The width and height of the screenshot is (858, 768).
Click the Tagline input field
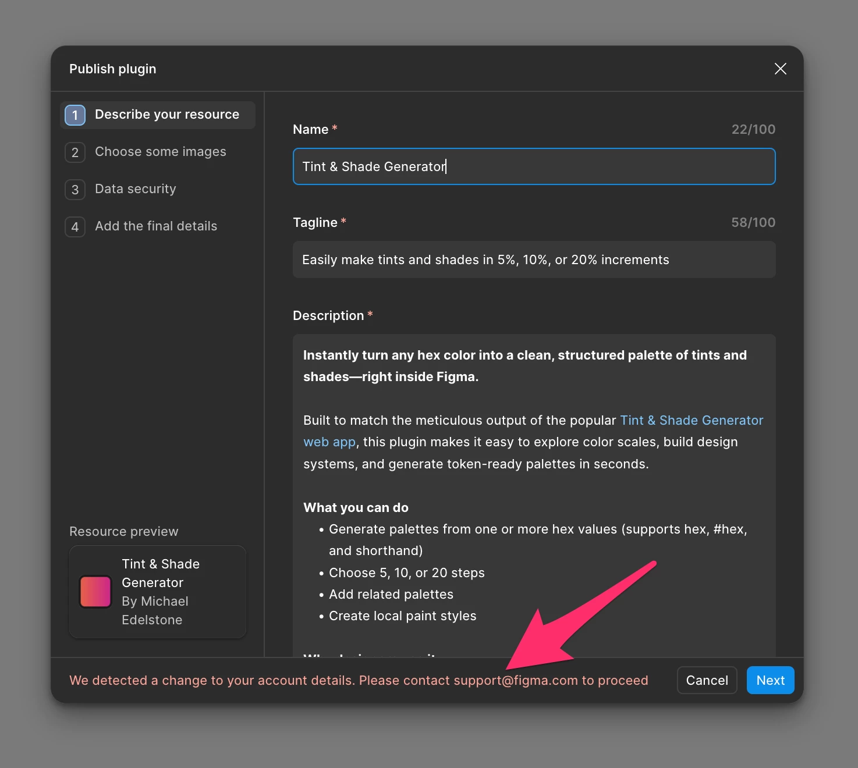click(534, 259)
